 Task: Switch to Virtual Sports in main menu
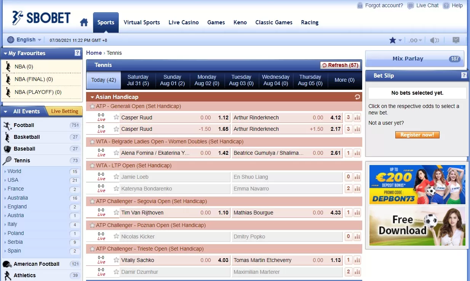point(142,22)
